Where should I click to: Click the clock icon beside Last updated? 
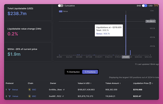point(136,64)
